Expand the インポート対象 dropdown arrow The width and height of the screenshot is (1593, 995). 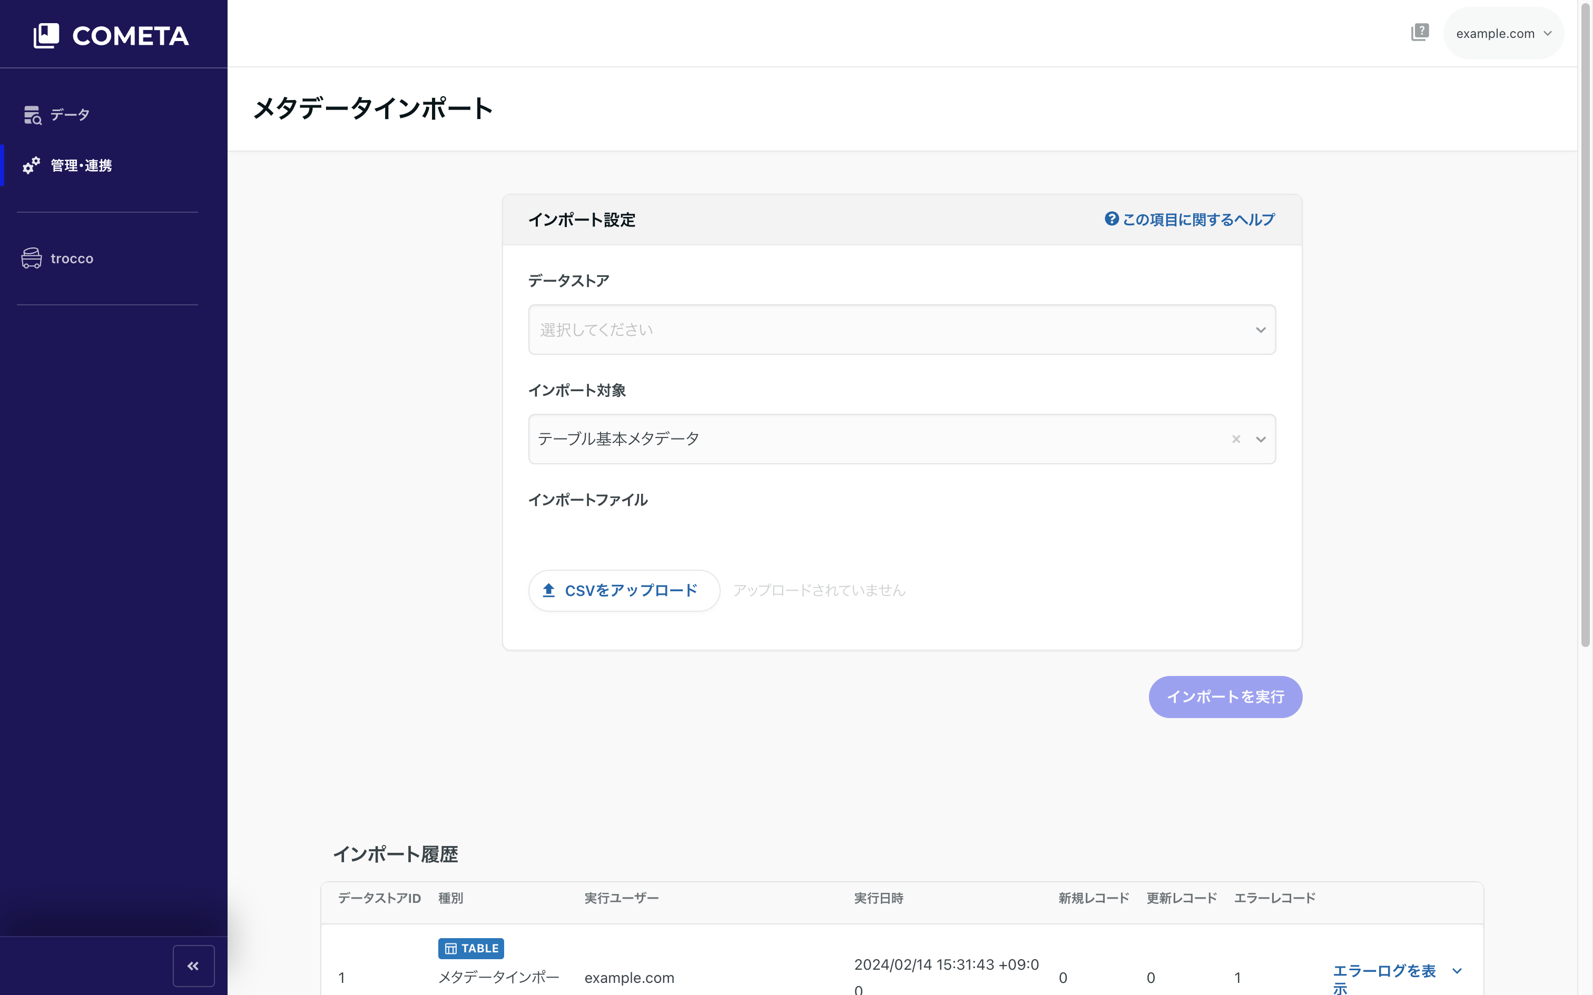1261,439
